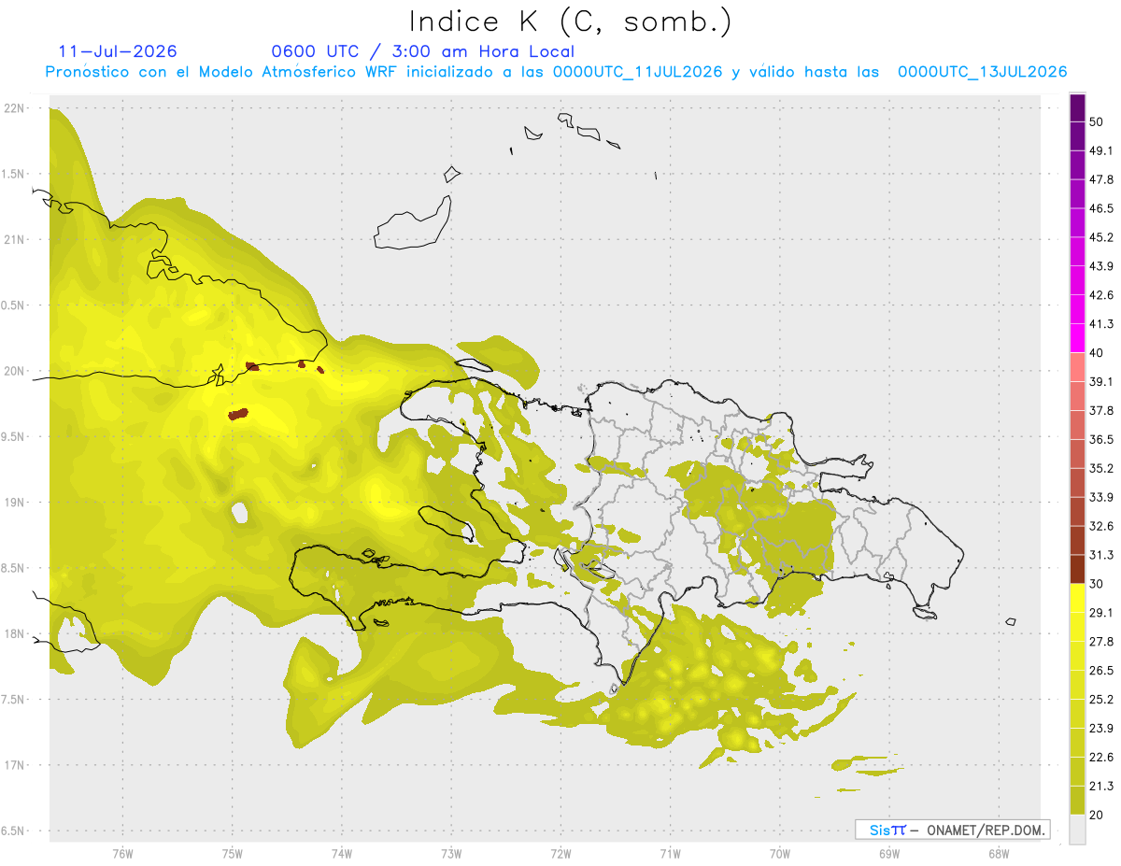Click the "33.9" value on the color scale

point(1101,497)
